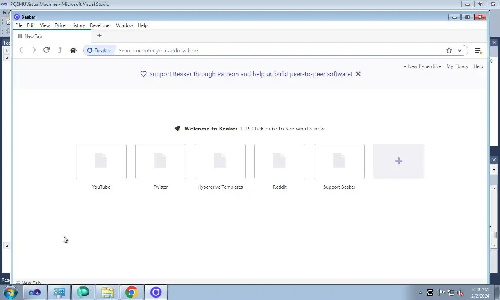Open the Hyperdrive Templates thumbnail

(220, 161)
